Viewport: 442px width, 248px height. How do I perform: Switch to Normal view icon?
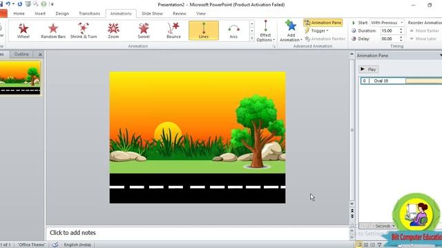359,245
